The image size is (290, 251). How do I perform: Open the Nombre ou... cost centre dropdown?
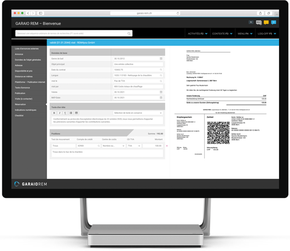coord(113,146)
